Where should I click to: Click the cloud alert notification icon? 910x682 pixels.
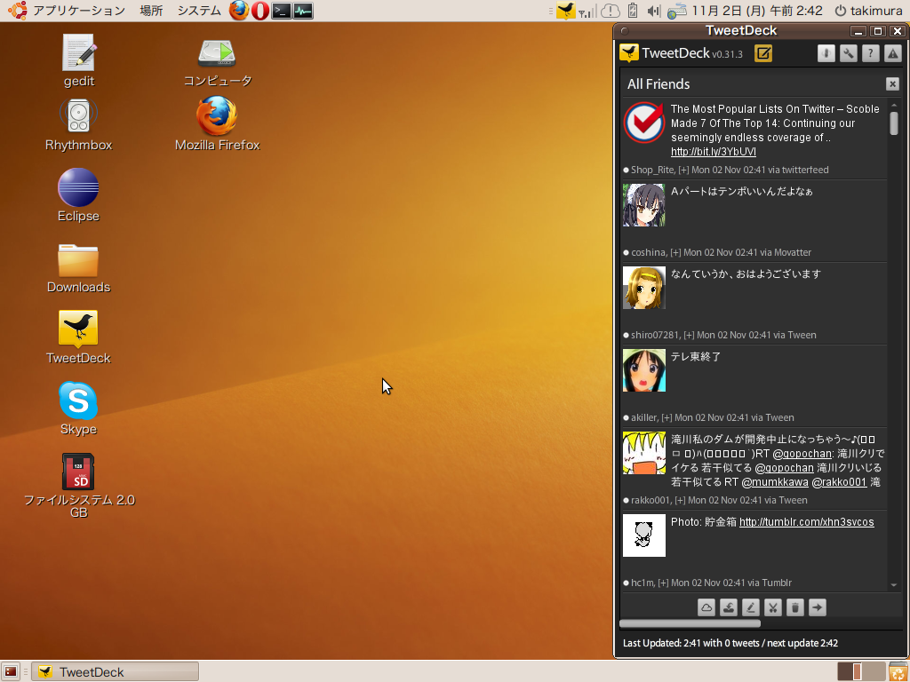point(610,11)
